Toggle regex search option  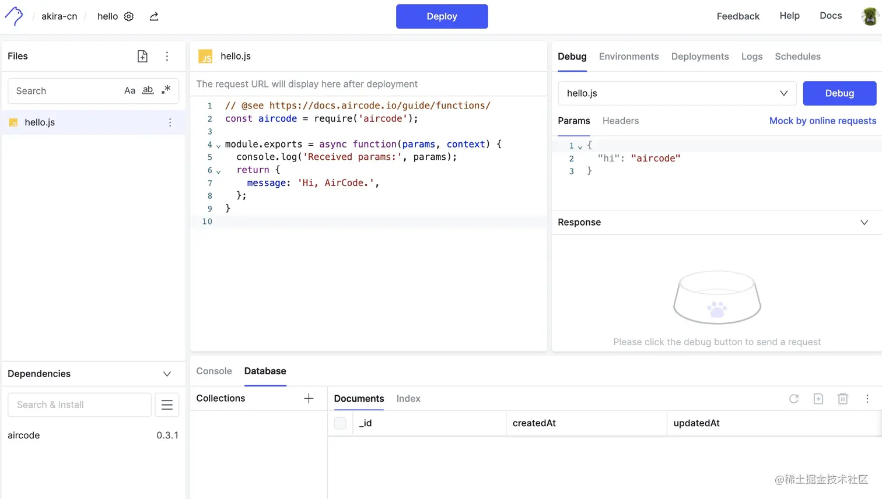[166, 90]
